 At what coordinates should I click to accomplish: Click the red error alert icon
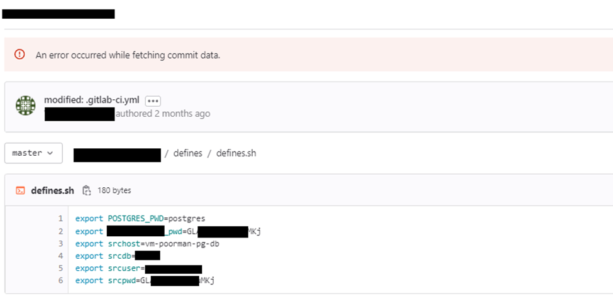pyautogui.click(x=19, y=54)
